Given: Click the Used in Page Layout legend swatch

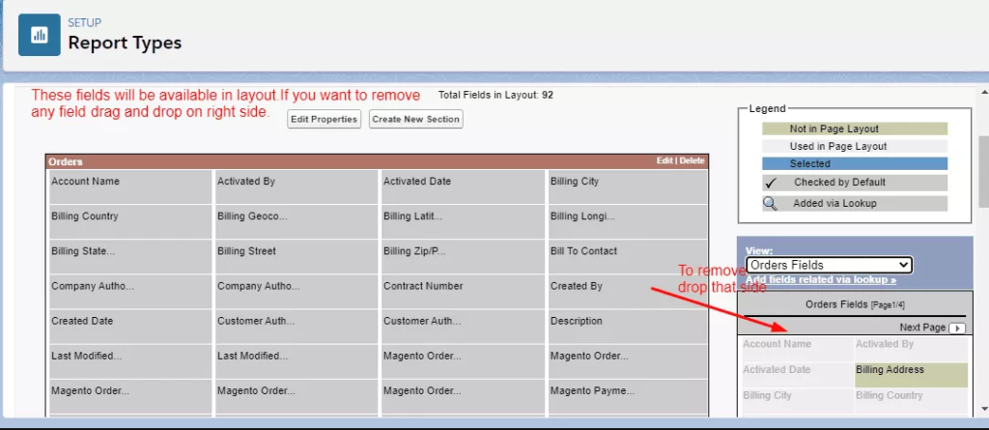Looking at the screenshot, I should [x=855, y=147].
